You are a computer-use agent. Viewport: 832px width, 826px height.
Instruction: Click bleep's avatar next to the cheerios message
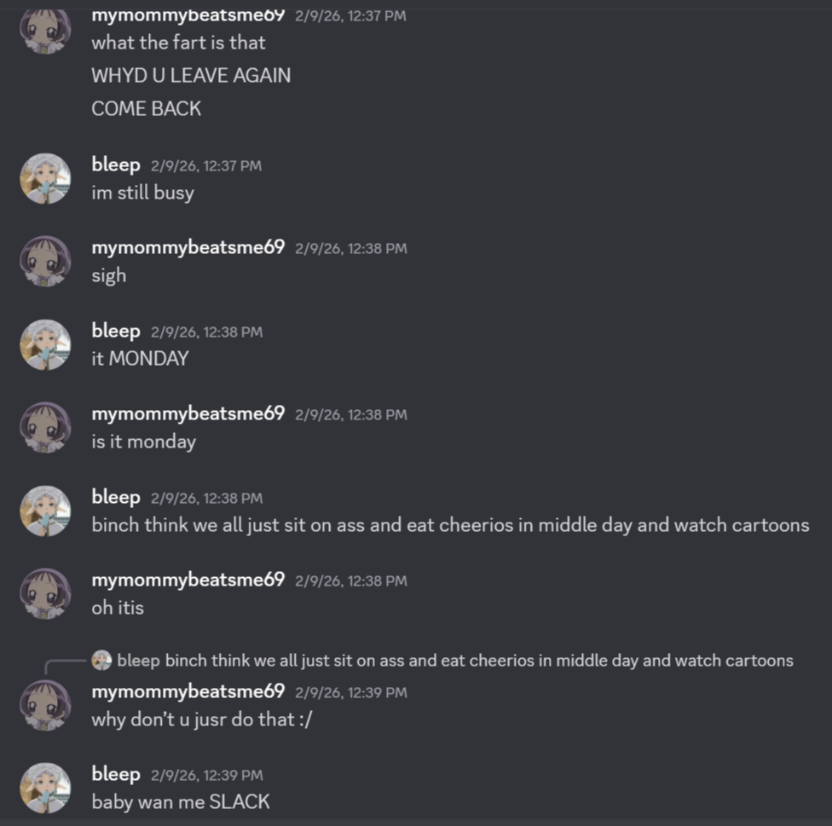[x=45, y=511]
